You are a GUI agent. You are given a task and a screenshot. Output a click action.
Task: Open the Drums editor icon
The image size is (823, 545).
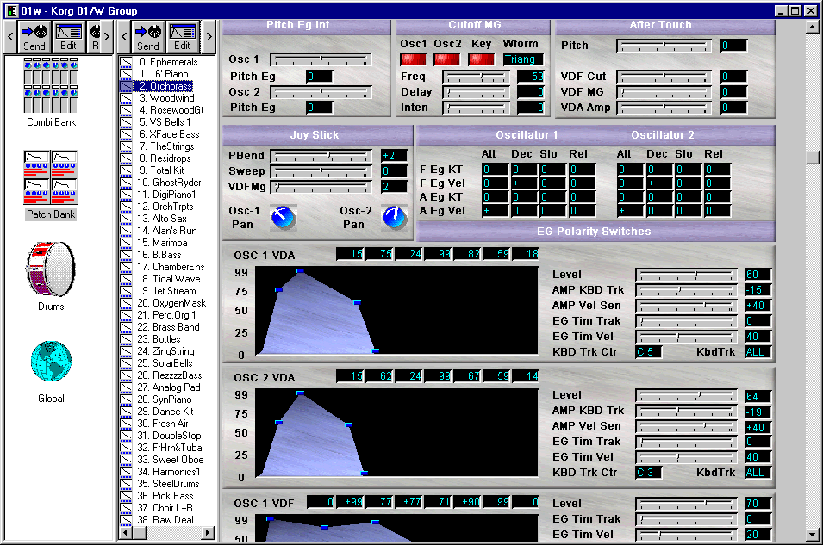[51, 269]
